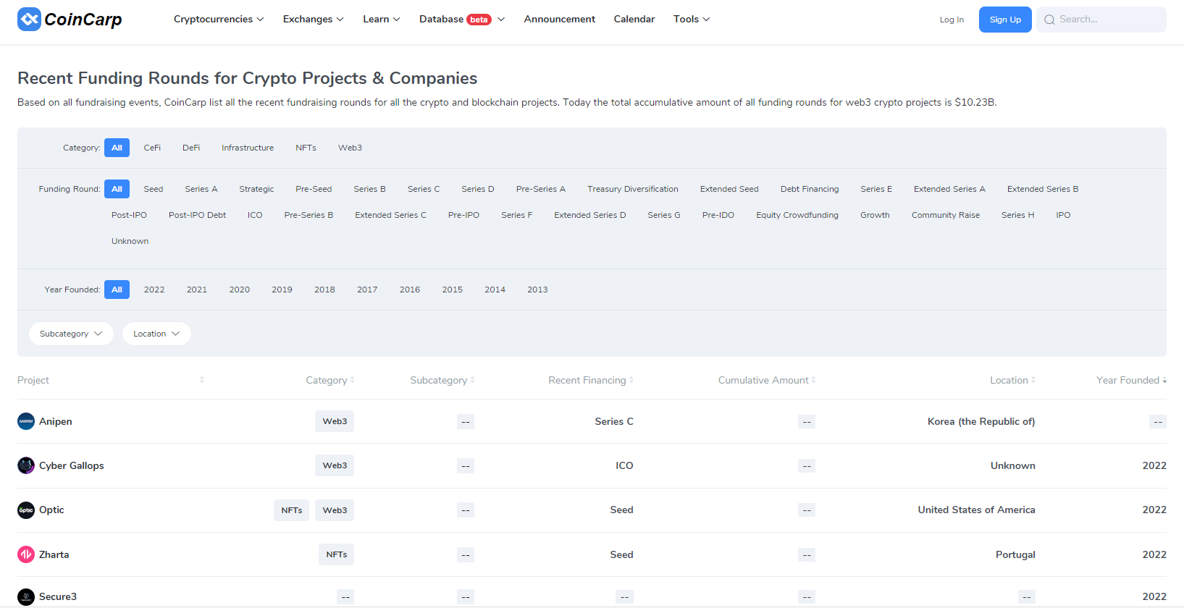
Task: Sort table by Category column arrows
Action: [353, 380]
